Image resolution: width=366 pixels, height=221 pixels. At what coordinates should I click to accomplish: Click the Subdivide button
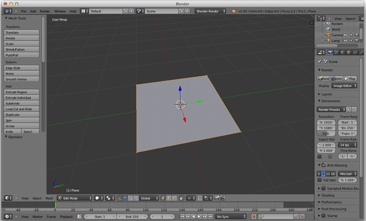tap(22, 103)
